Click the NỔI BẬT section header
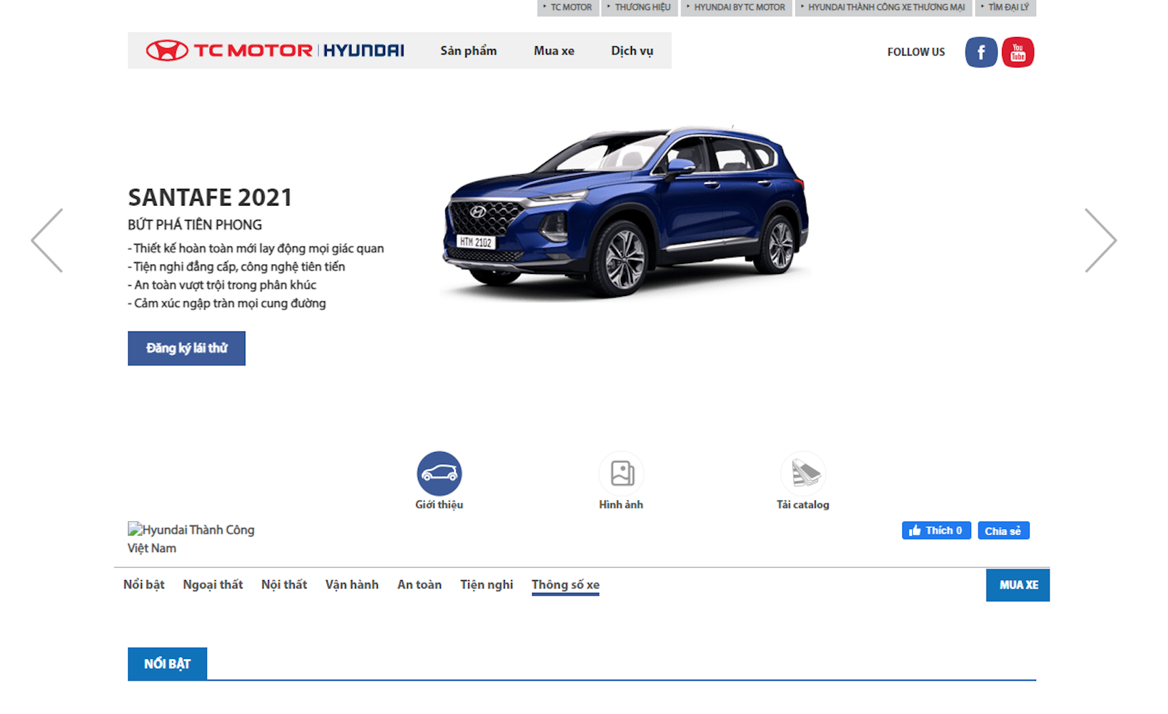This screenshot has width=1168, height=714. click(167, 664)
